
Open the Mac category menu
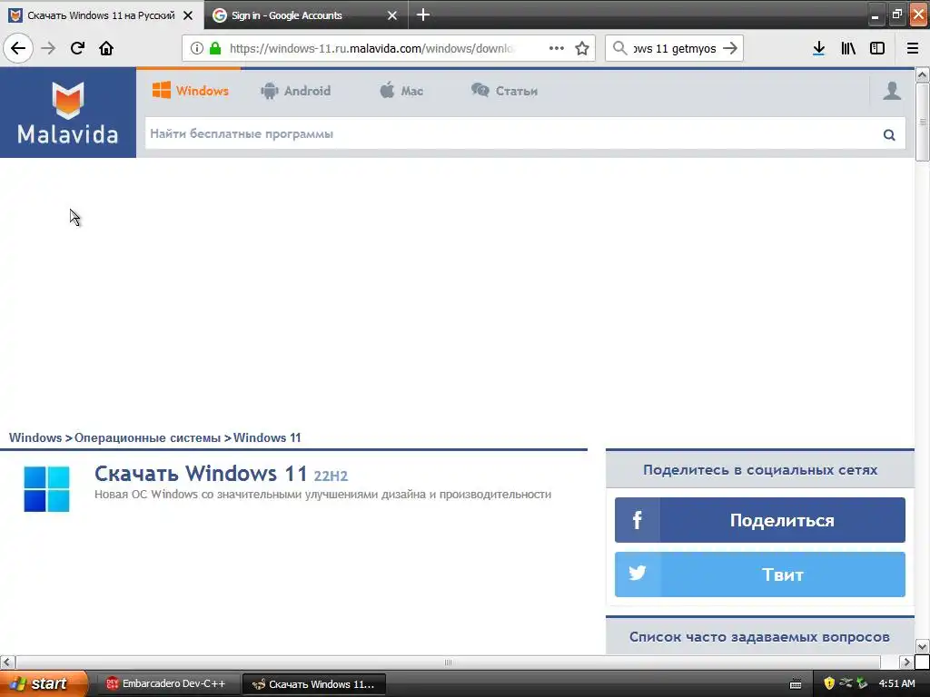coord(401,91)
